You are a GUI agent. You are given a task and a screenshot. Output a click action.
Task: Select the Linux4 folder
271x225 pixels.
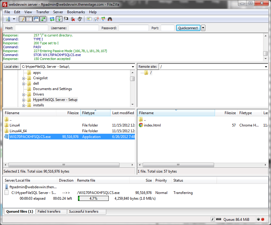[14, 125]
